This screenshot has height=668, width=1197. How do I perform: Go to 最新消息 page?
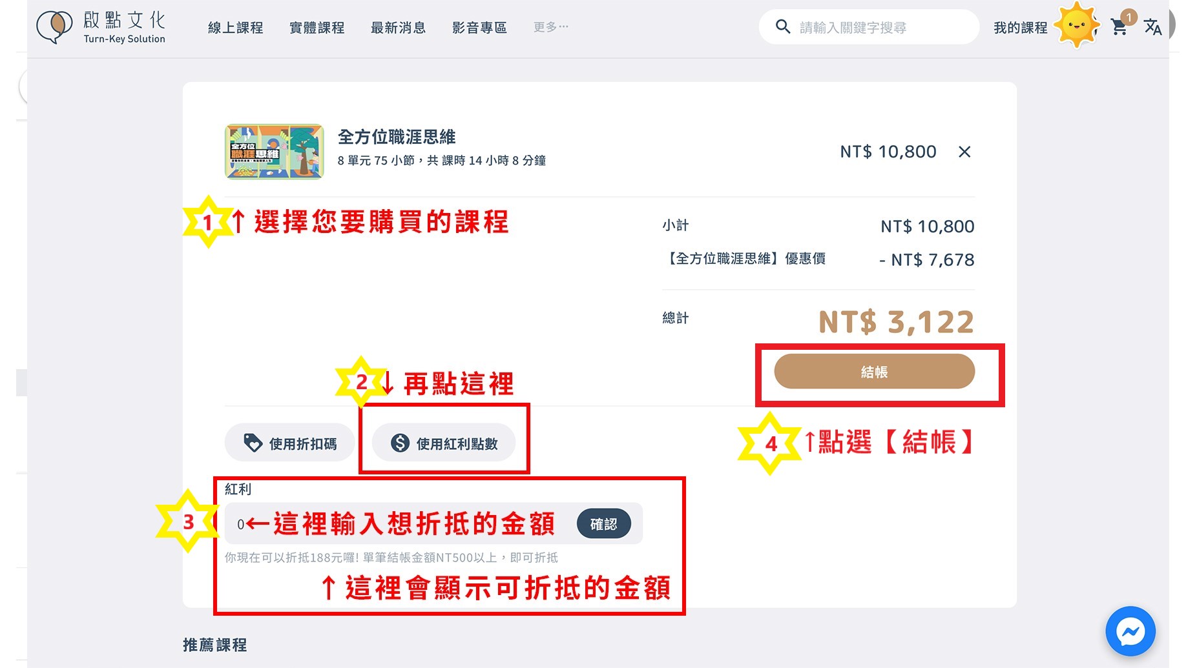398,28
